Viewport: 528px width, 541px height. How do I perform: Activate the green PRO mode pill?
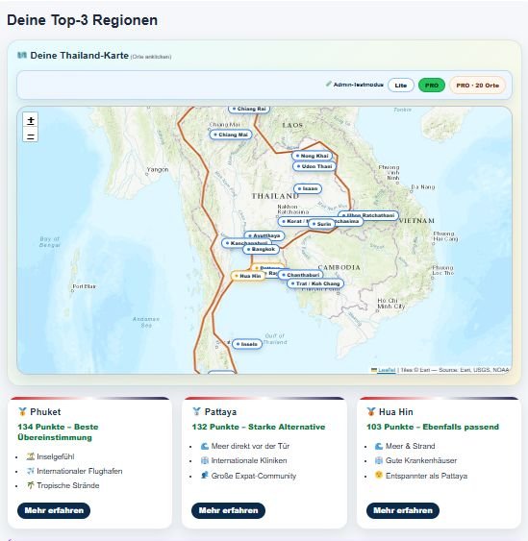pos(431,86)
